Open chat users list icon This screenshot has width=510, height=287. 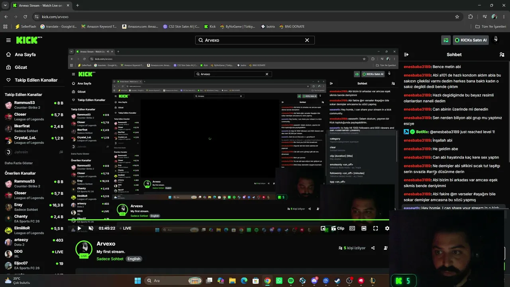pos(502,55)
